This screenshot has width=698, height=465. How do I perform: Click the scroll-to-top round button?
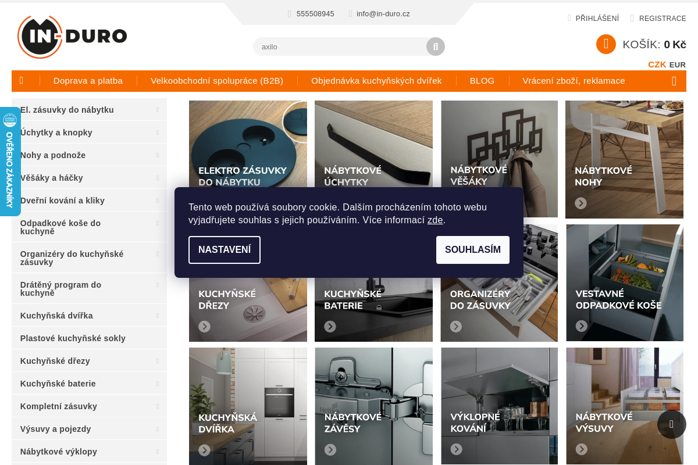point(672,424)
